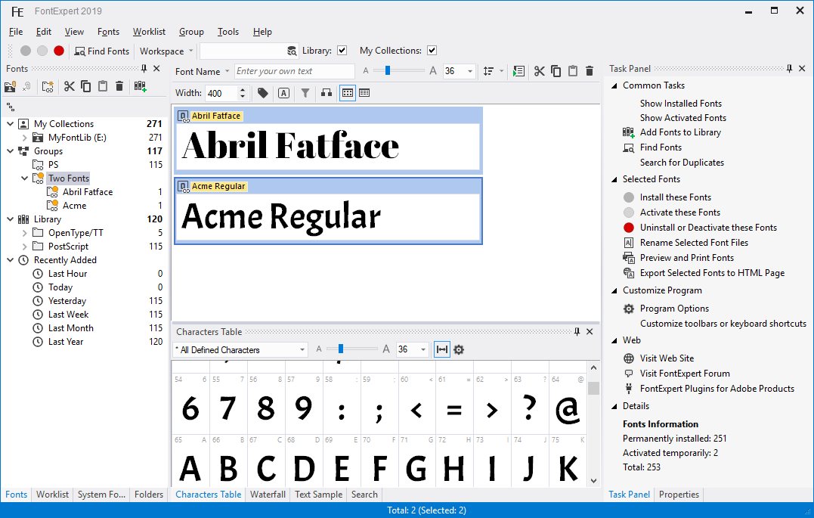The width and height of the screenshot is (814, 518).
Task: Click Show Installed Fonts link
Action: [680, 104]
